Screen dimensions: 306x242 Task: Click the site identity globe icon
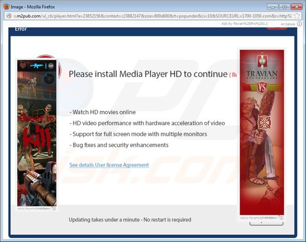pos(9,16)
